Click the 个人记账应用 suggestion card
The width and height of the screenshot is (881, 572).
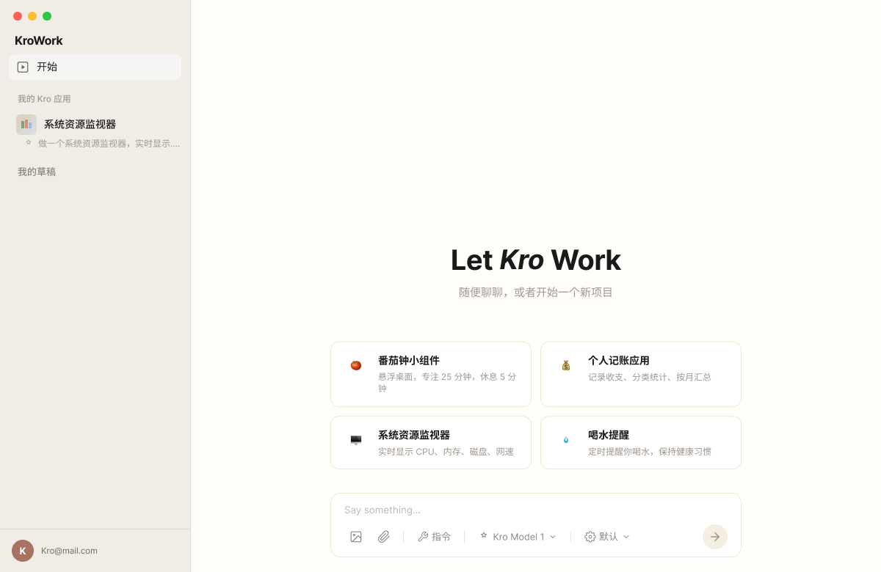point(640,374)
